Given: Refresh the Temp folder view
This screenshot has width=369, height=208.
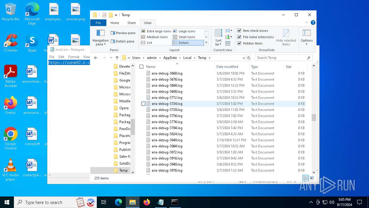Looking at the screenshot, I should (x=249, y=58).
